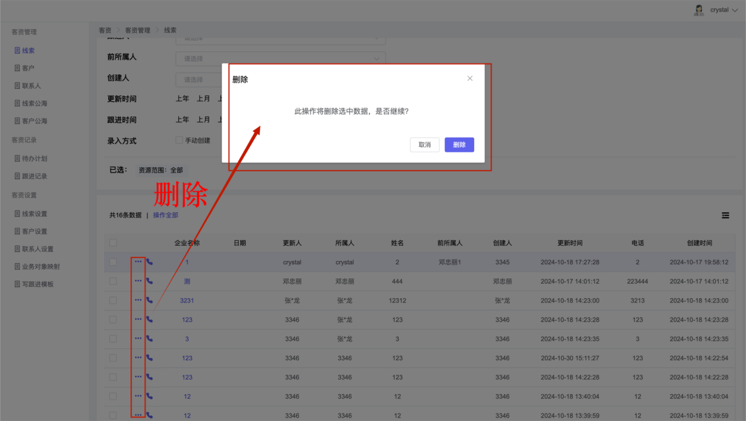Image resolution: width=746 pixels, height=421 pixels.
Task: Tick checkbox for row updated 14:23:35
Action: pyautogui.click(x=113, y=339)
